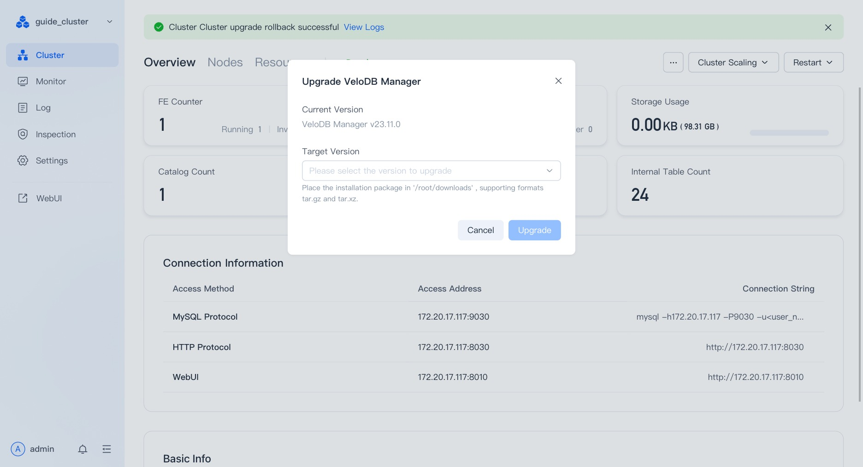Click the Target Version dropdown arrow
Image resolution: width=863 pixels, height=467 pixels.
550,171
